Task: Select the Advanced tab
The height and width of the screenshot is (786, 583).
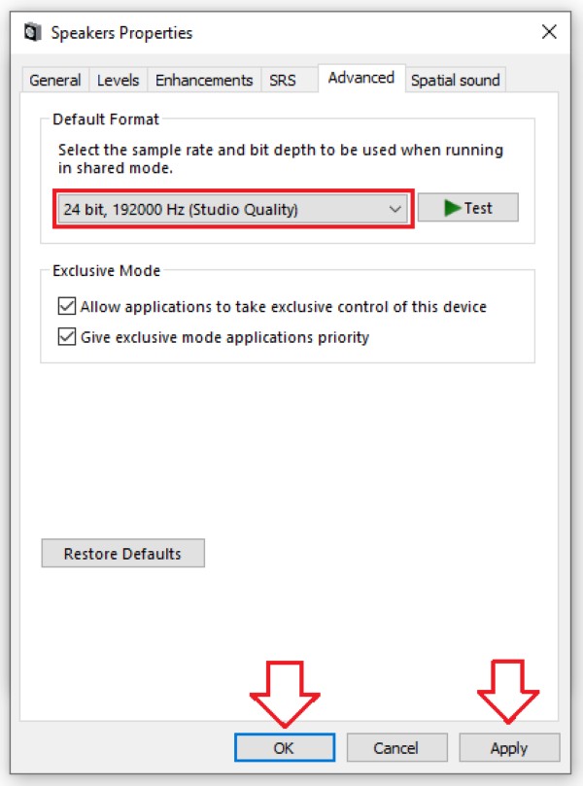Action: coord(361,78)
